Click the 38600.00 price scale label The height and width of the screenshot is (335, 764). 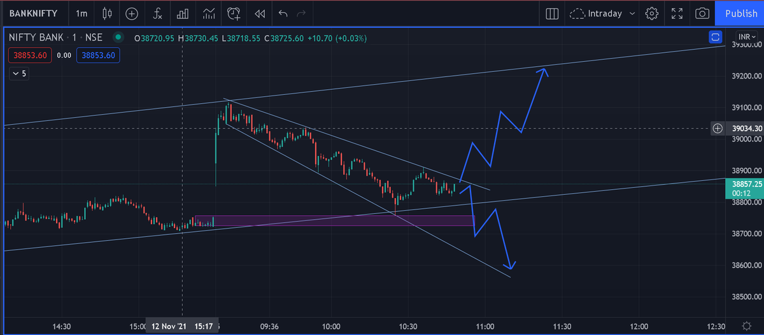[x=747, y=265]
